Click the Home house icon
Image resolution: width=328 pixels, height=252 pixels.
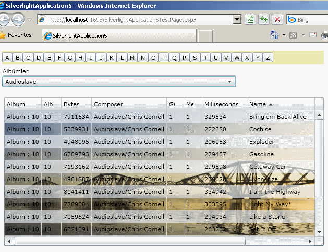[x=274, y=35]
